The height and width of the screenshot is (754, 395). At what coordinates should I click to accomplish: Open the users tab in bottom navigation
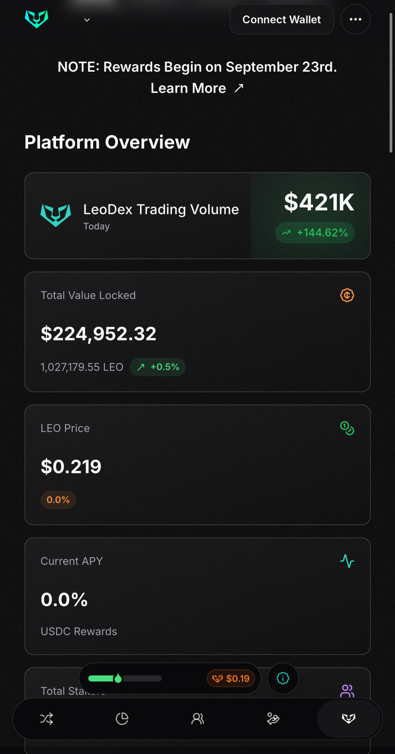(197, 718)
